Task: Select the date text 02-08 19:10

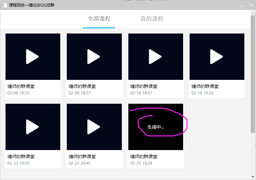Action: pyautogui.click(x=18, y=93)
